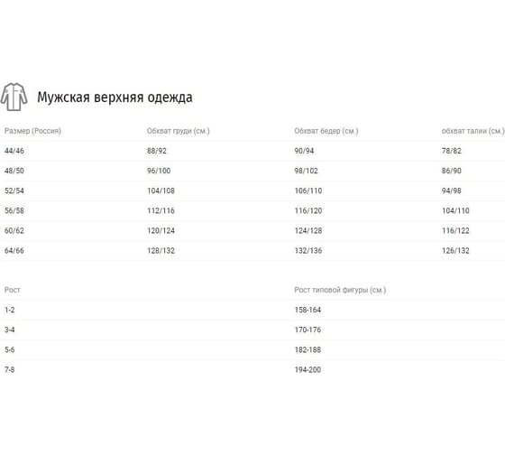Click column header 'обхват талии (см.)'
The width and height of the screenshot is (505, 455).
click(x=473, y=131)
